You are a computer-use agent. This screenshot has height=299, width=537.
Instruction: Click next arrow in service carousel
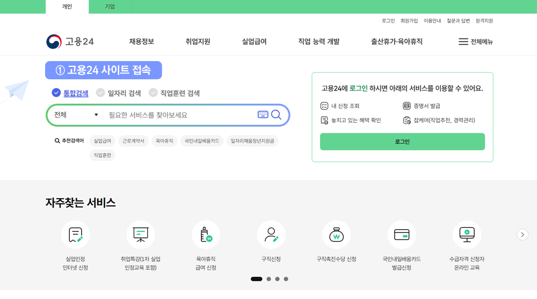point(523,235)
